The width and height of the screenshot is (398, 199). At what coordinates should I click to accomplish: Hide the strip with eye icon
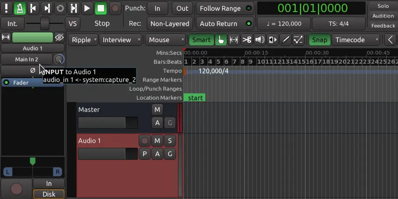(x=59, y=37)
